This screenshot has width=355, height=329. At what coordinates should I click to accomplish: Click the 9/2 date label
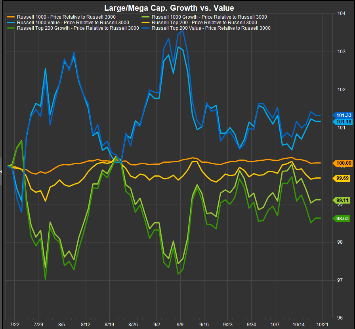[157, 325]
